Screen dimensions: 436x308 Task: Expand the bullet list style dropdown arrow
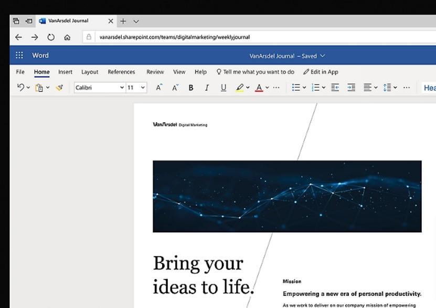click(304, 88)
